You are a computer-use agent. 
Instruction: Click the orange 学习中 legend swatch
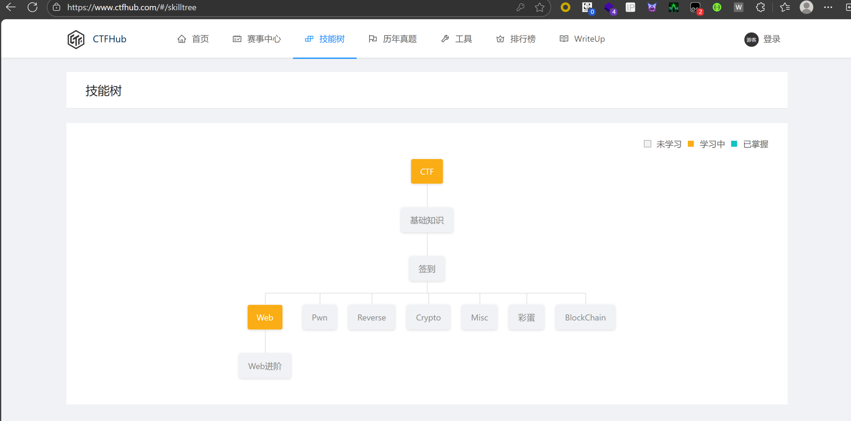click(x=691, y=144)
